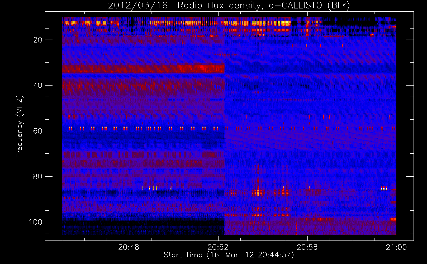This screenshot has height=264, width=427.
Task: Click the 20:56 time tick label
Action: (x=307, y=247)
